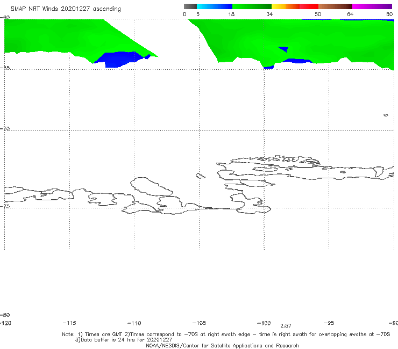Viewport: 398px width, 349px height.
Task: Click the small island outline near -91 longitude
Action: [x=386, y=115]
